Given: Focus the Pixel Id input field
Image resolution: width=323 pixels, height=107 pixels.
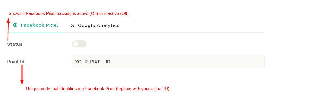Looking at the screenshot, I should tap(168, 62).
